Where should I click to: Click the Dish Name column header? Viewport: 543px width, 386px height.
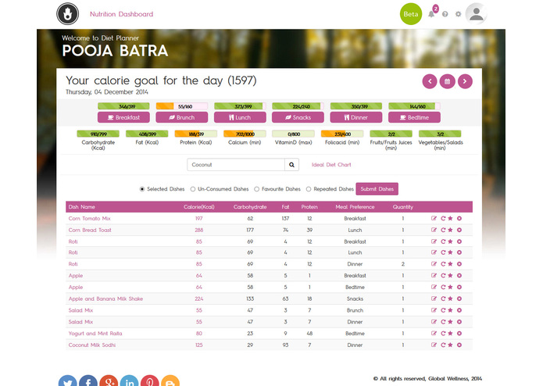point(82,207)
